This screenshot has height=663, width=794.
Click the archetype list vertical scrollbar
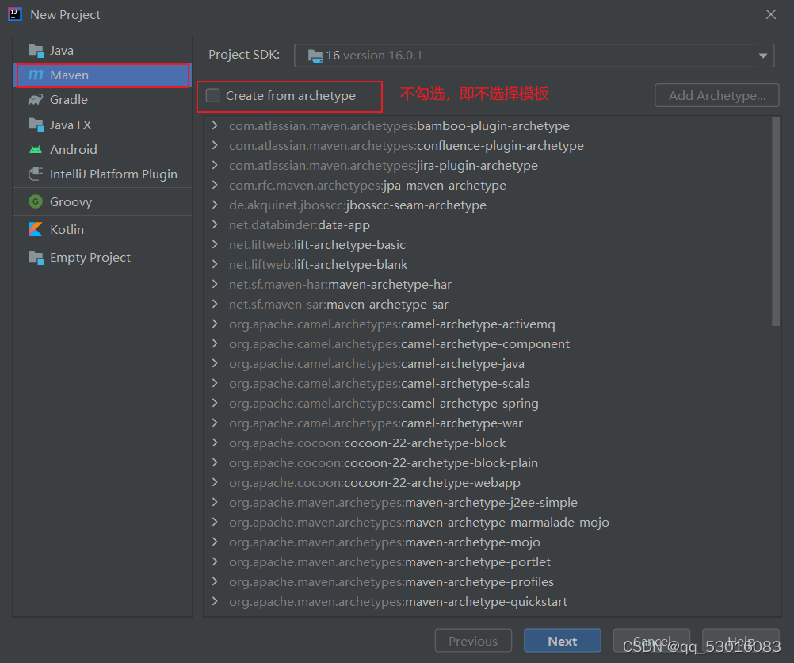click(775, 221)
